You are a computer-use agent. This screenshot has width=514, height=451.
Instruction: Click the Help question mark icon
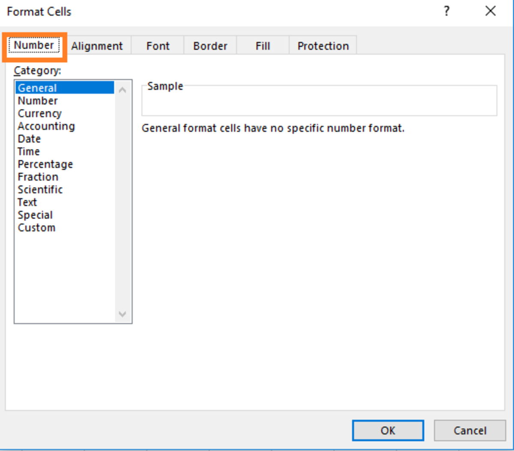pyautogui.click(x=447, y=12)
